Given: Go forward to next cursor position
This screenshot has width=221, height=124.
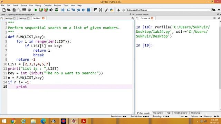Looking at the screenshot, I should pyautogui.click(x=124, y=10).
